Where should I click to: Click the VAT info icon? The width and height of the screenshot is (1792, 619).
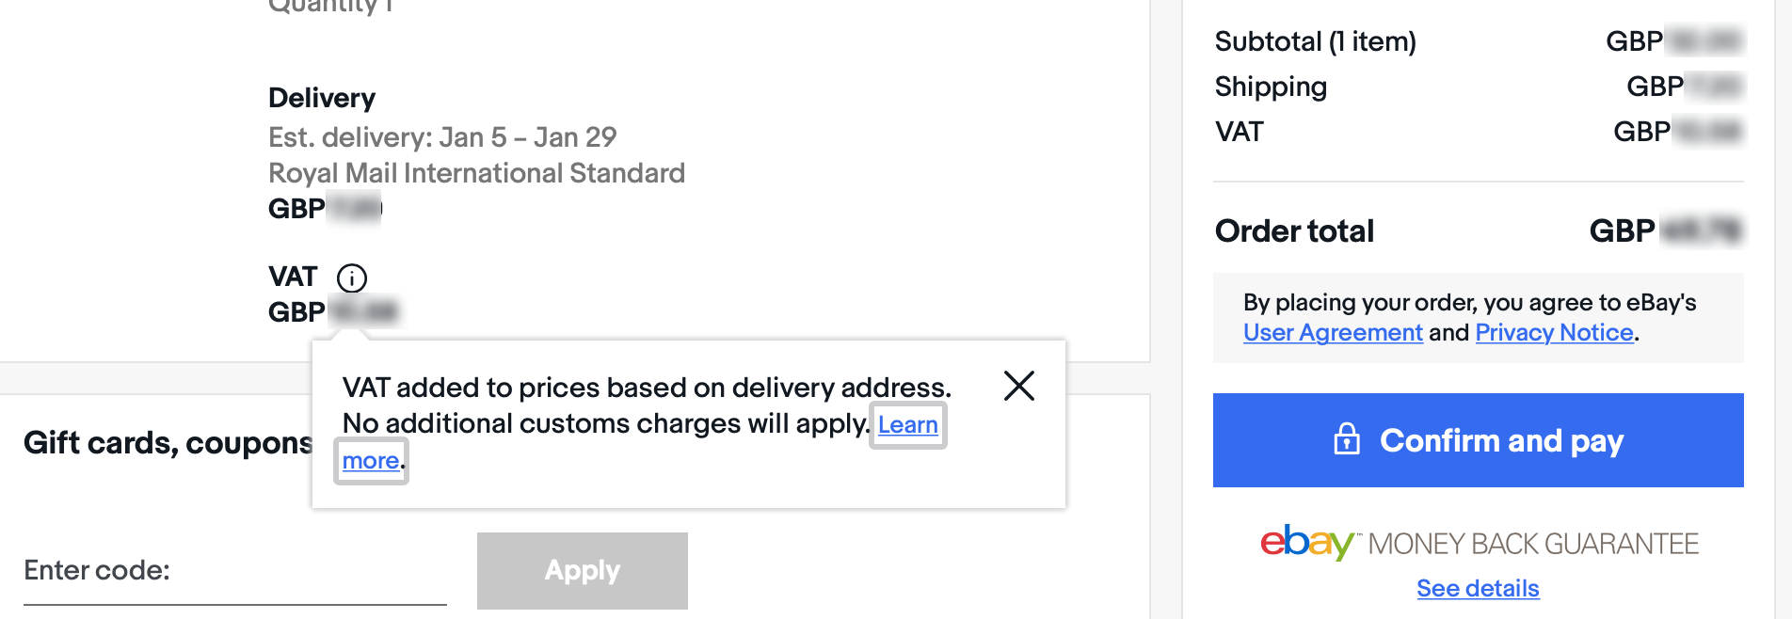click(352, 278)
